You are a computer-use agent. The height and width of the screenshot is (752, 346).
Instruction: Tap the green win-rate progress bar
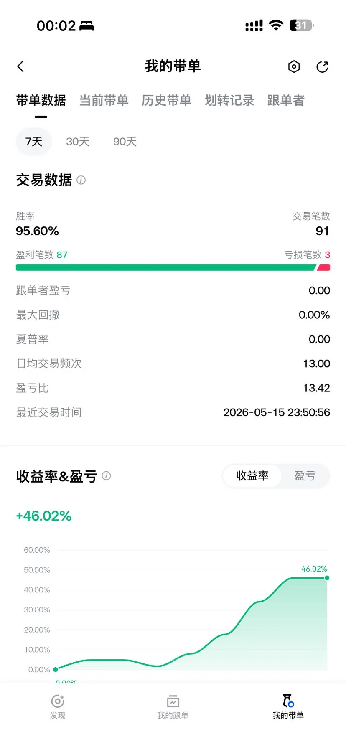point(165,267)
